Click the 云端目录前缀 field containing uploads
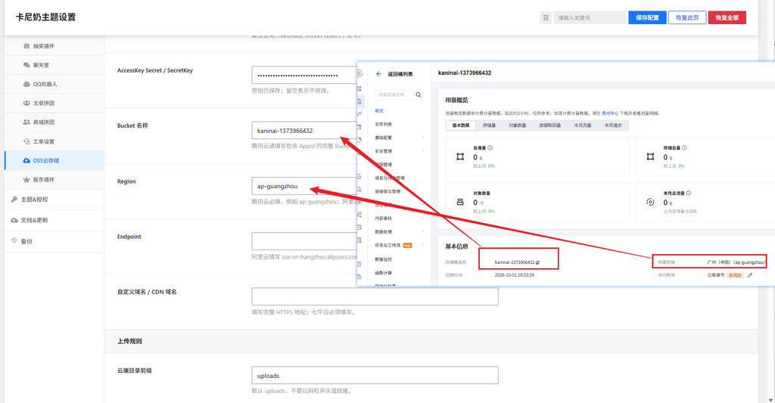Viewport: 775px width, 403px height. (x=375, y=375)
